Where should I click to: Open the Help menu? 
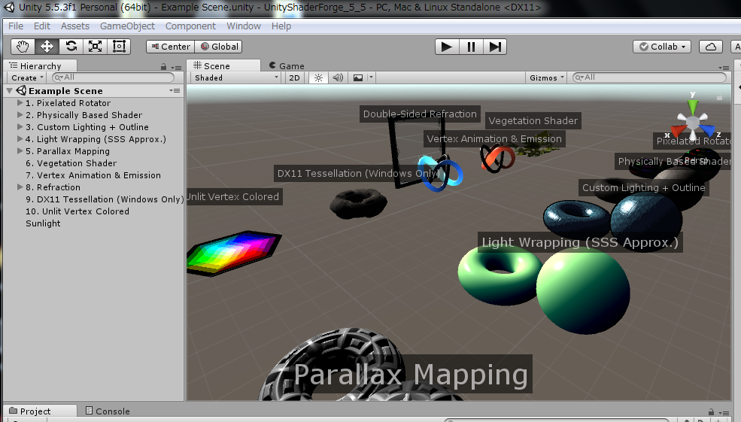(x=281, y=26)
